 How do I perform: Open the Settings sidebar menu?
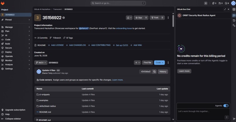tap(16, 69)
